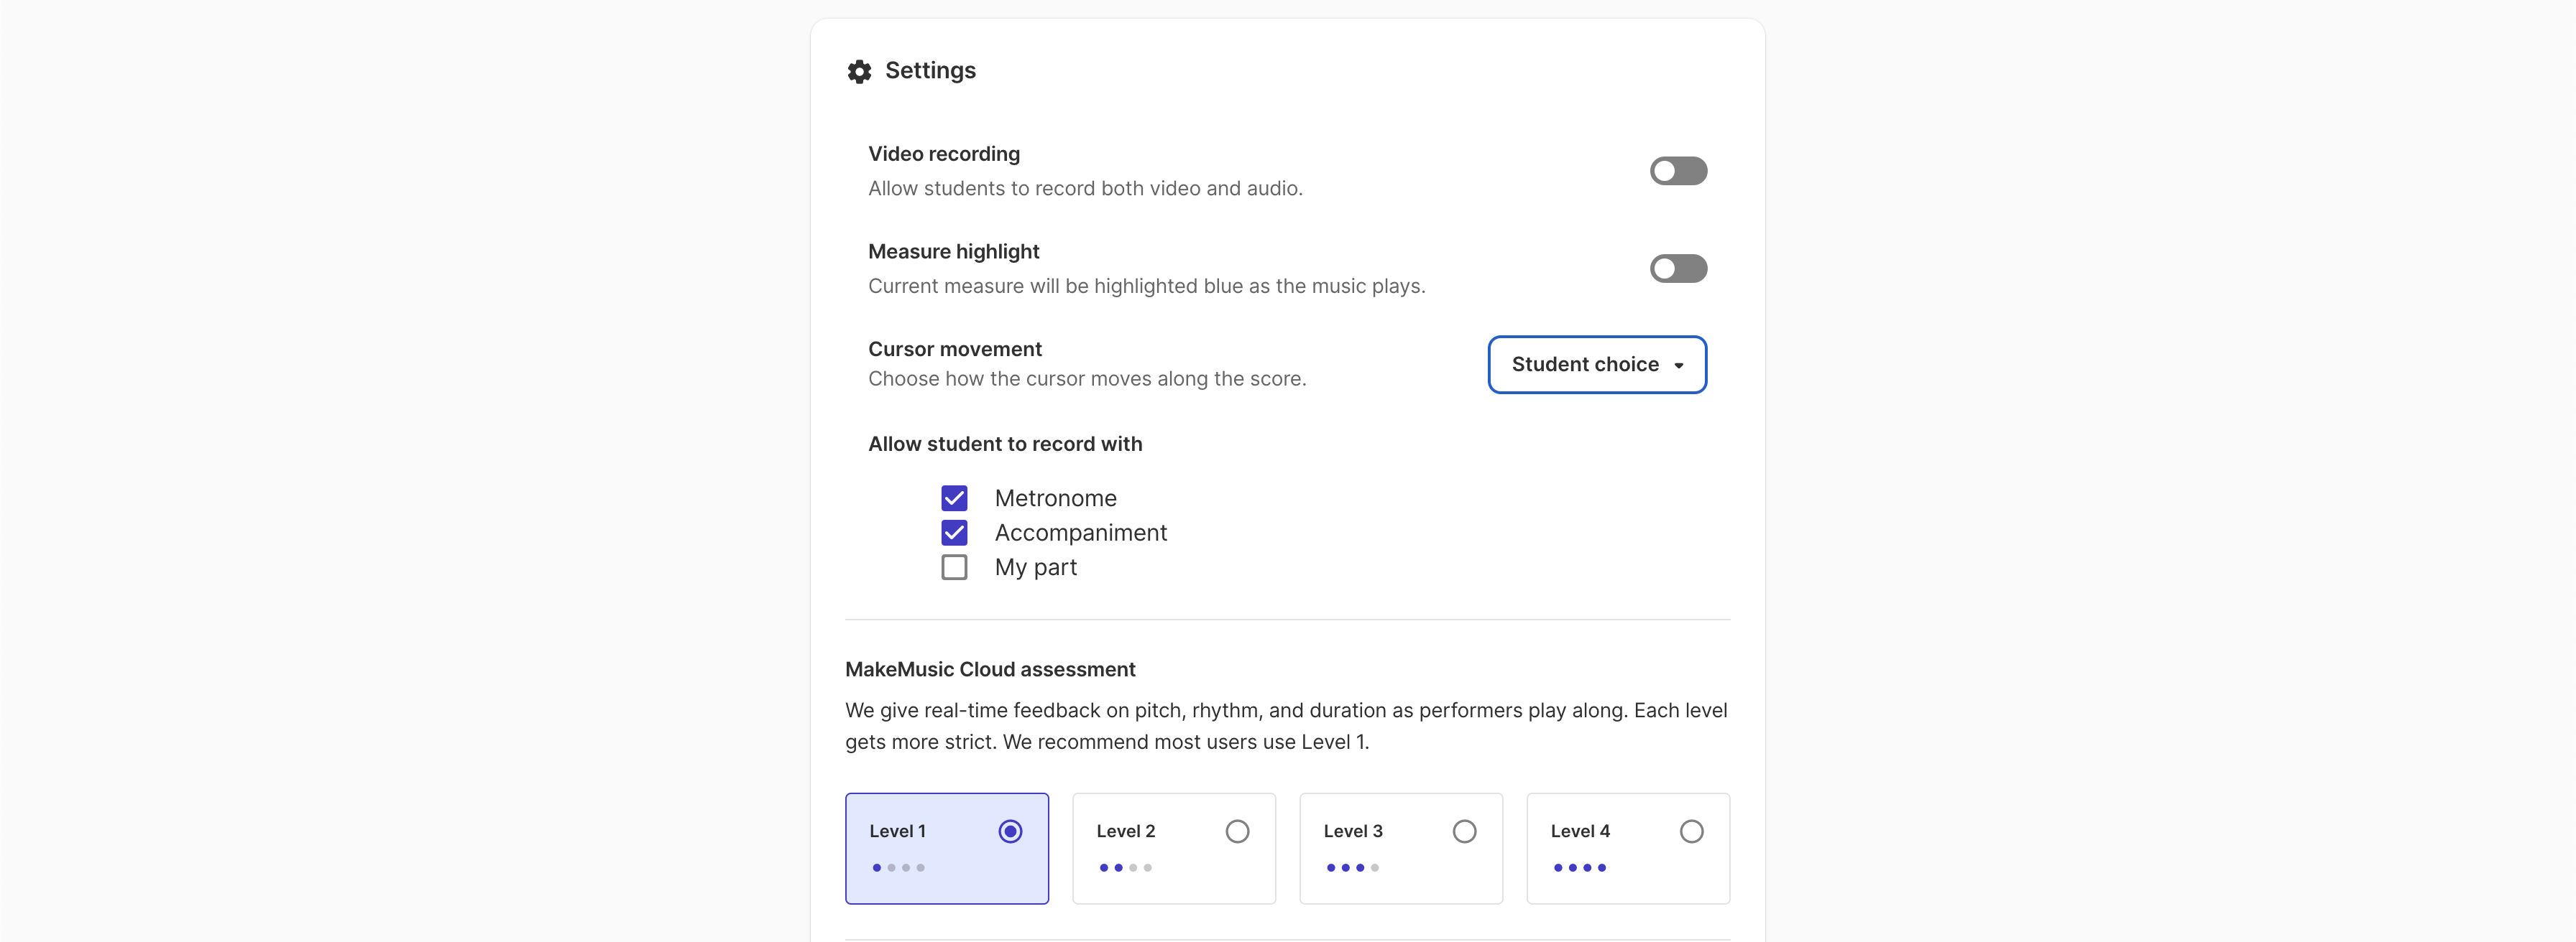Check the My part checkbox

pyautogui.click(x=954, y=566)
